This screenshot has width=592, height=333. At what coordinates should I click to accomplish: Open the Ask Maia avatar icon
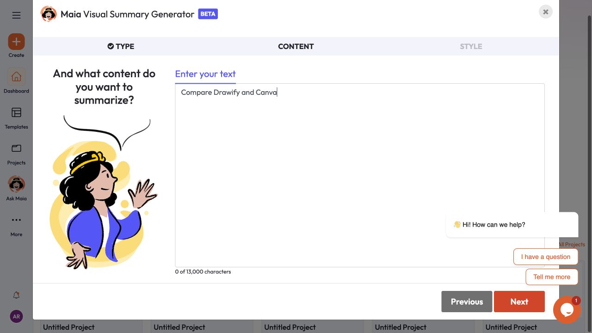pyautogui.click(x=16, y=184)
